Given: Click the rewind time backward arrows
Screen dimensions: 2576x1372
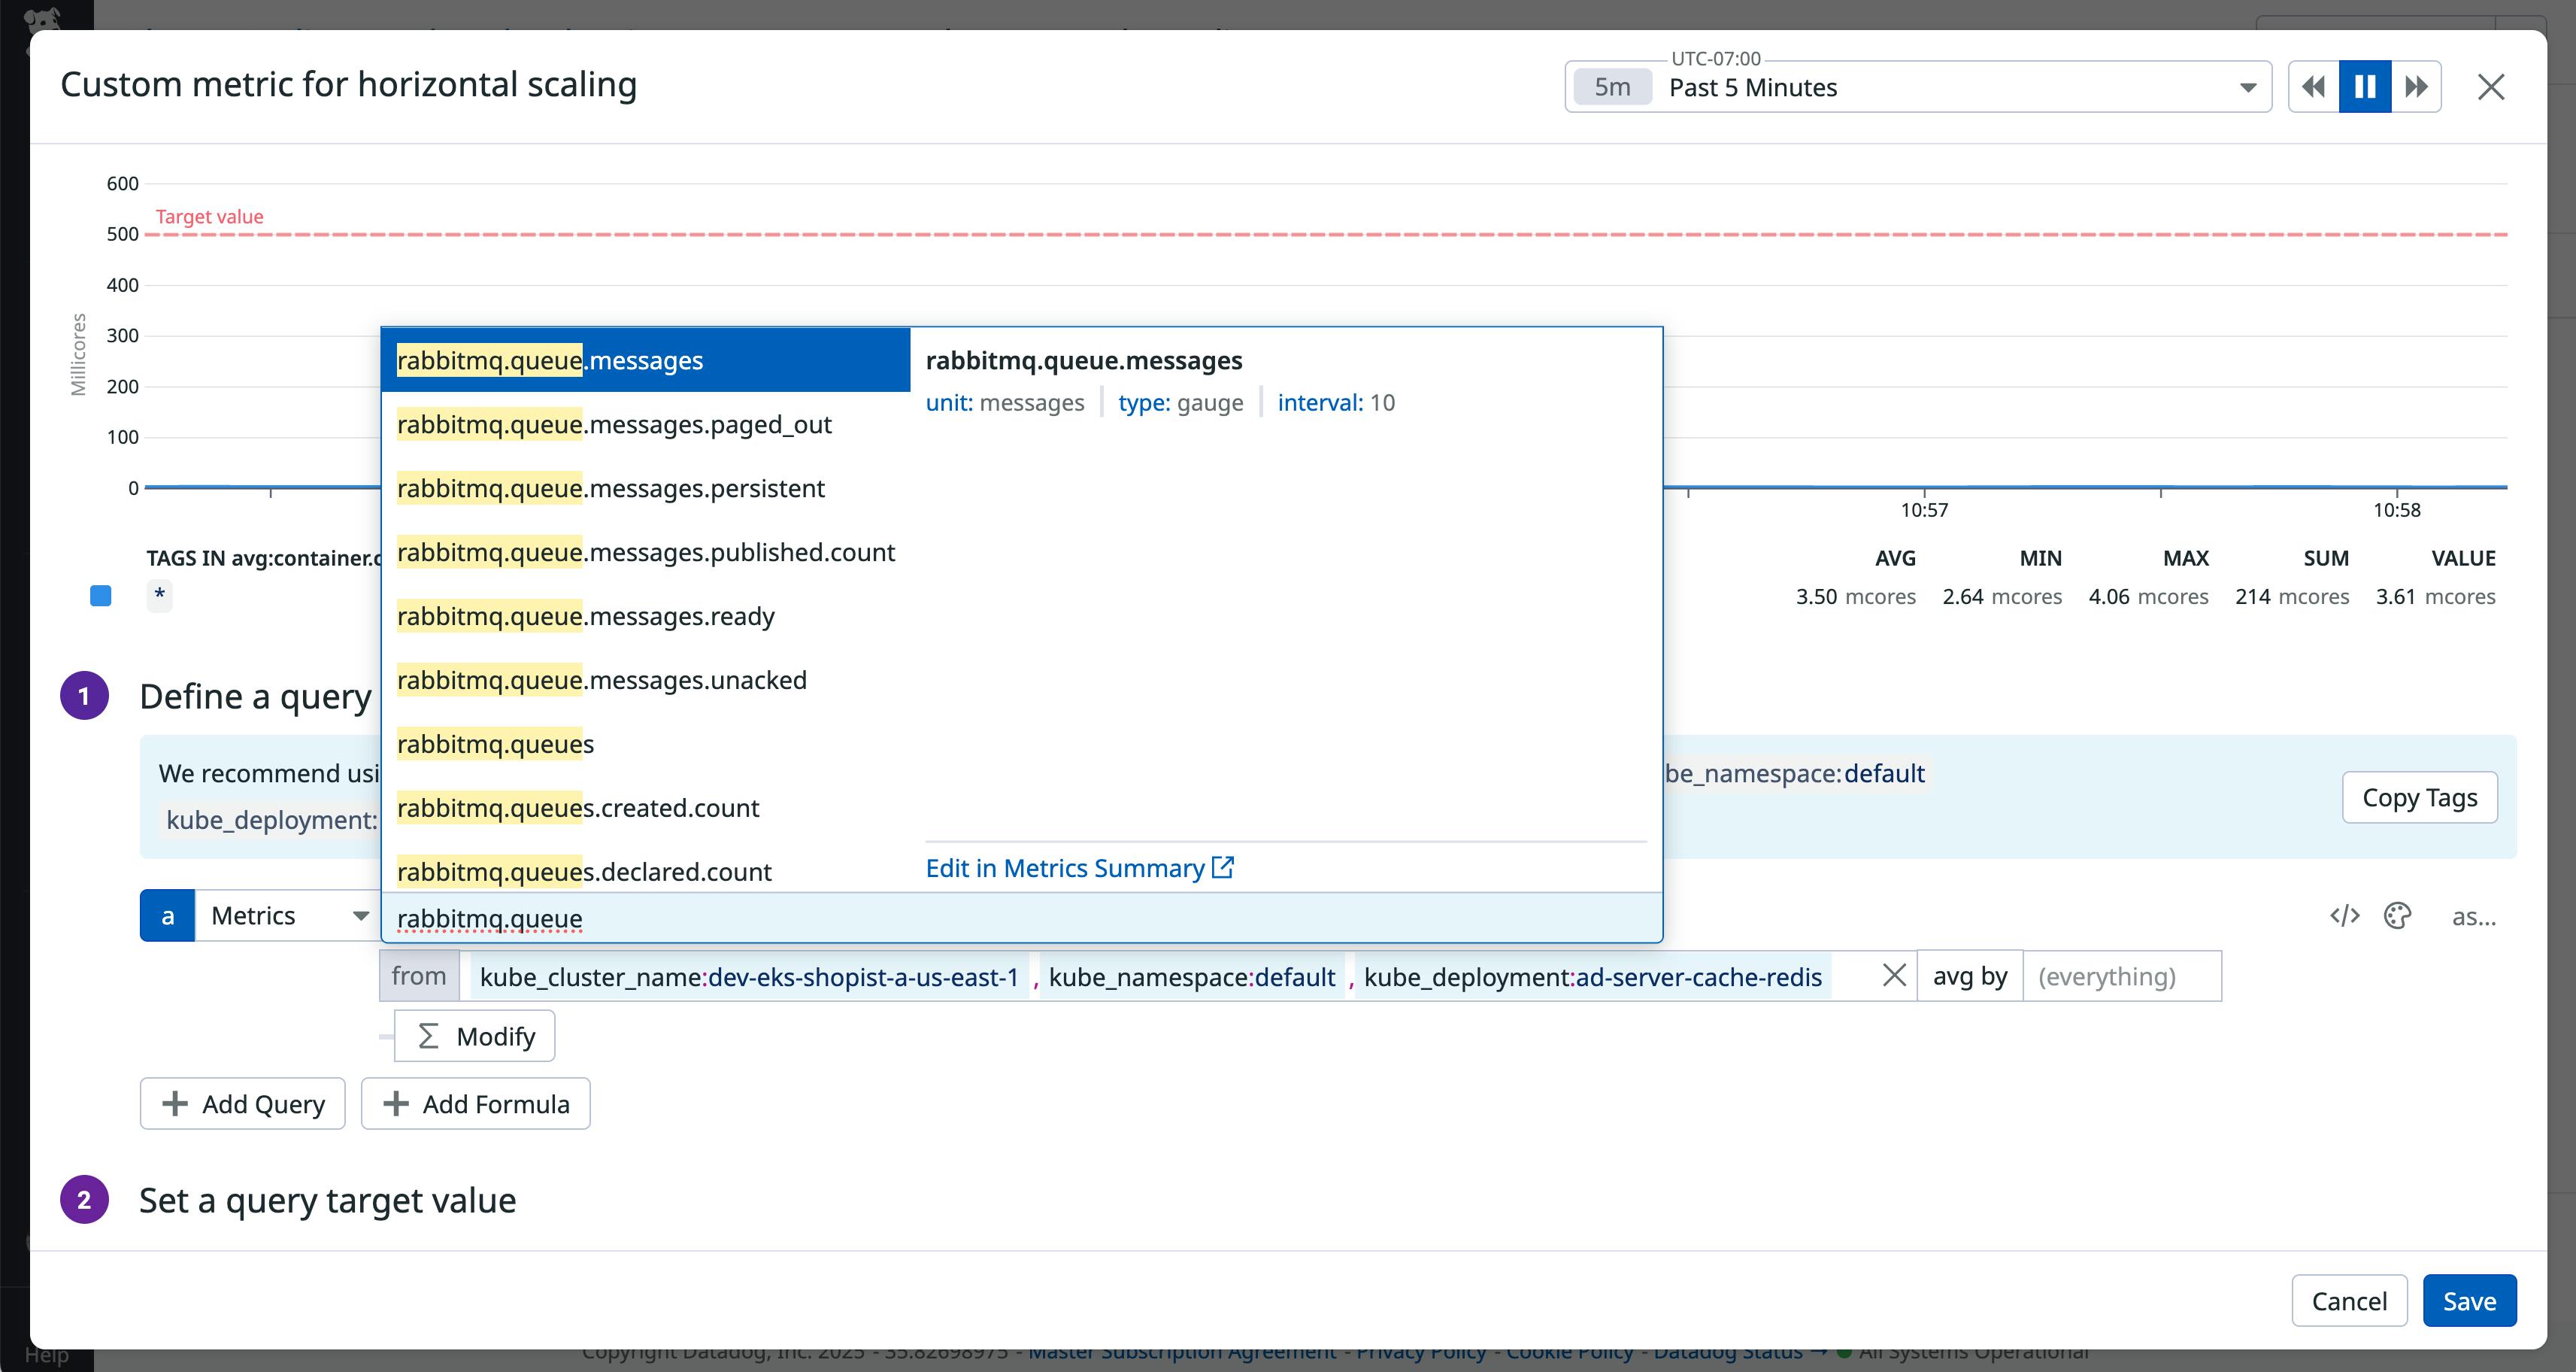Looking at the screenshot, I should 2313,87.
